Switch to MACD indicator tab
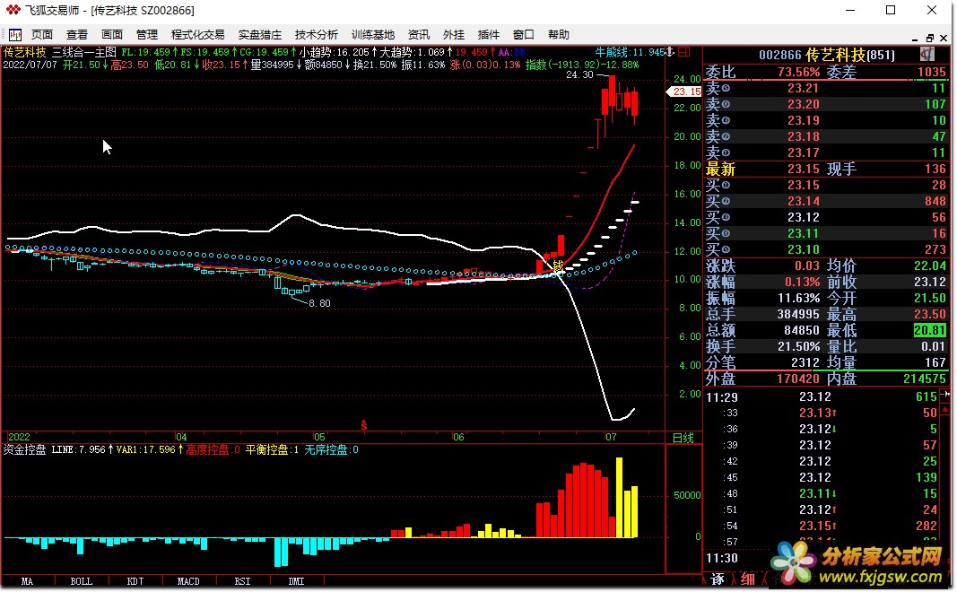Screen dimensions: 957x592 (x=188, y=581)
